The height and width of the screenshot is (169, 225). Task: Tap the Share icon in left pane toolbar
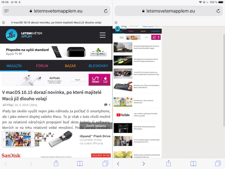pyautogui.click(x=56, y=163)
